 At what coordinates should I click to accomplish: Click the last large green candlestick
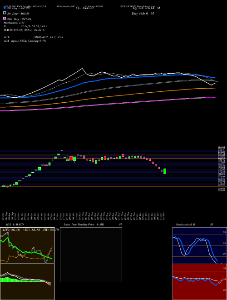click(165, 171)
